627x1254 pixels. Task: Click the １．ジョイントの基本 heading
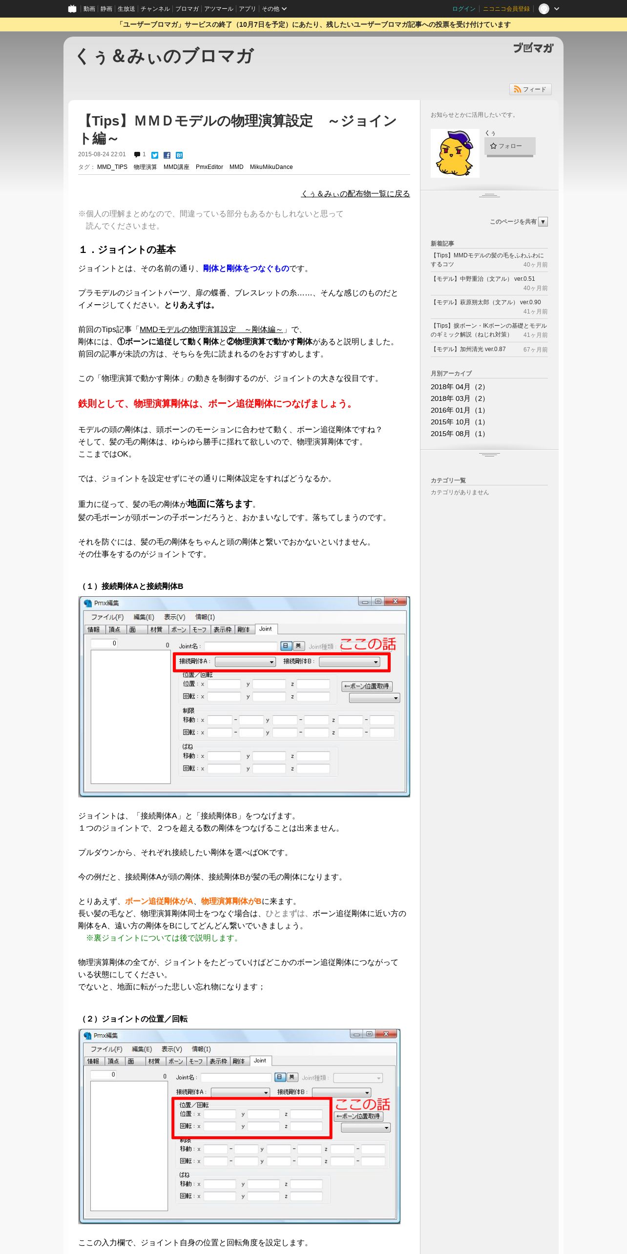tap(127, 250)
